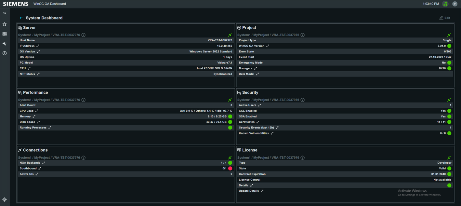Image resolution: width=461 pixels, height=206 pixels.
Task: Expand IP Address details
Action: pos(38,46)
